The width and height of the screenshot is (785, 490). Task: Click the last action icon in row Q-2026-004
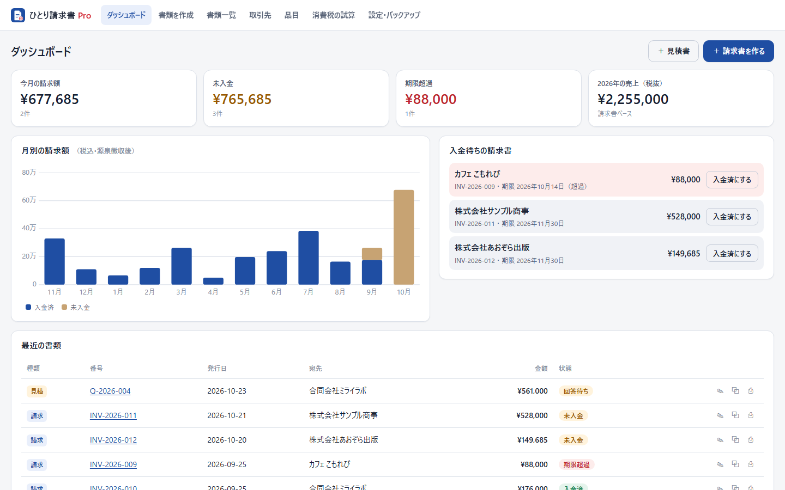(x=751, y=391)
